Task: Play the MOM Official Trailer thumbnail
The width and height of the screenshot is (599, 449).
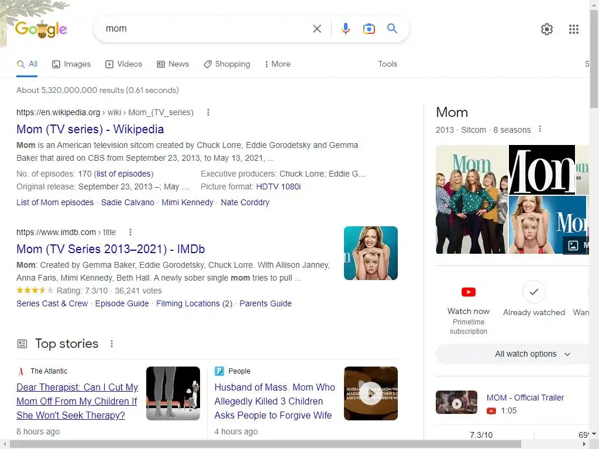Action: coord(456,402)
